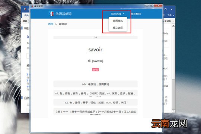Click the word savoir
The image size is (201, 134).
95,50
